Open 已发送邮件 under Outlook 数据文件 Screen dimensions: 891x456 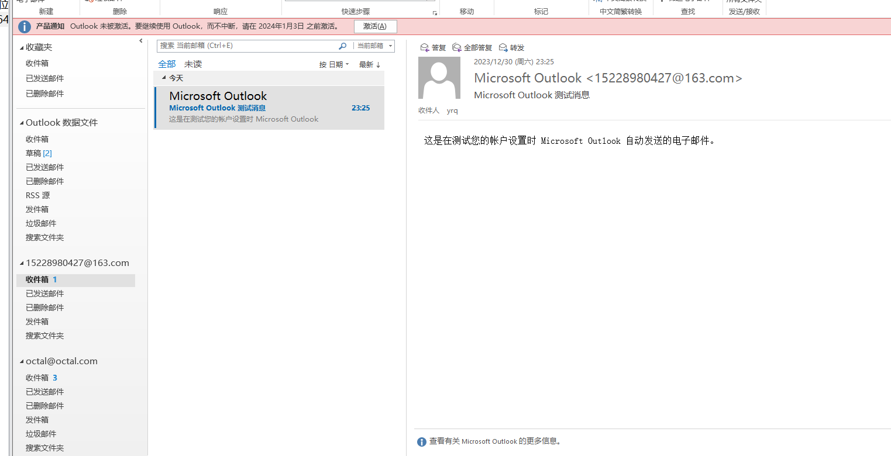[x=45, y=167]
